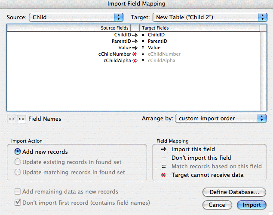This screenshot has height=215, width=273.
Task: Click the import arrow next to ChildID
Action: pos(134,35)
